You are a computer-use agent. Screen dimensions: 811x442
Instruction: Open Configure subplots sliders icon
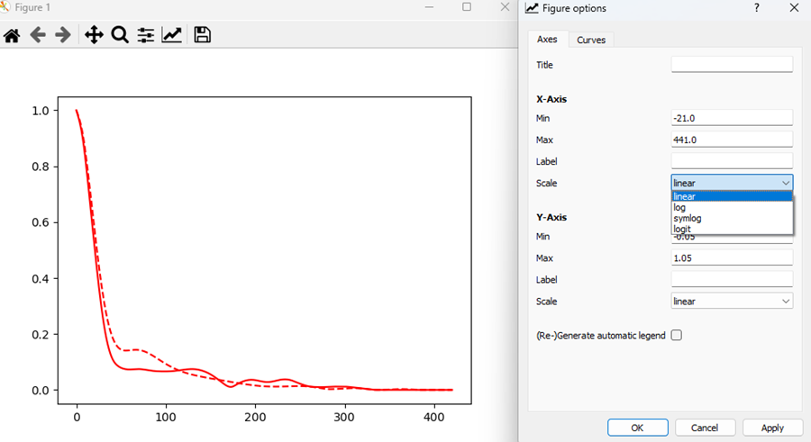click(x=145, y=35)
